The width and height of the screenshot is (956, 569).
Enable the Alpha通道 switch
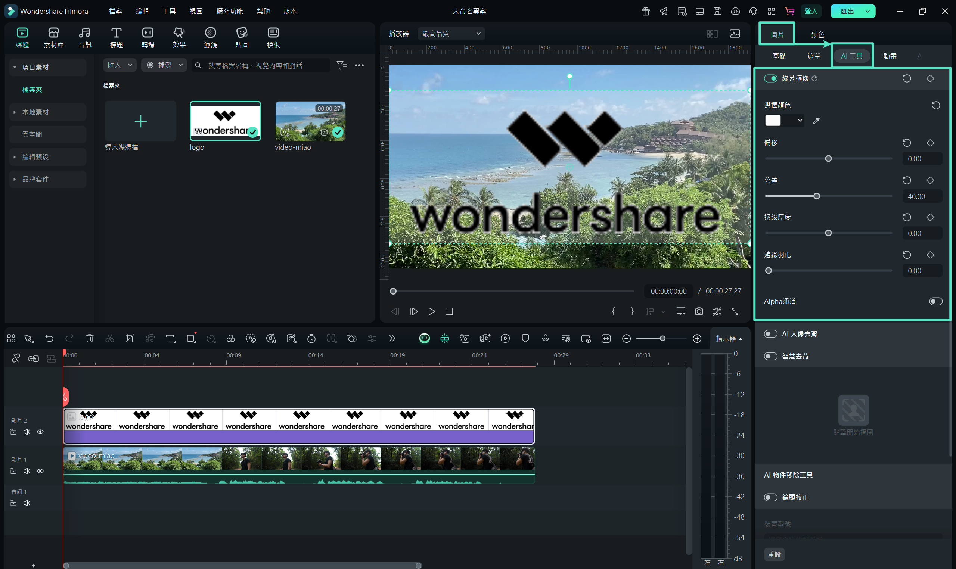click(x=935, y=301)
